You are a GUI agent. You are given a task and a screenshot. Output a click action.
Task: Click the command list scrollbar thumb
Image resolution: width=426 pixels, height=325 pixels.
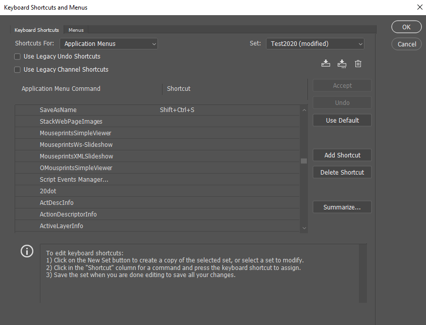point(304,161)
